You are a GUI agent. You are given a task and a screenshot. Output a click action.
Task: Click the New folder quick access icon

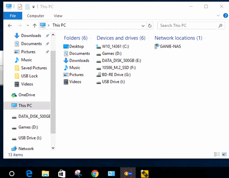coord(27,7)
